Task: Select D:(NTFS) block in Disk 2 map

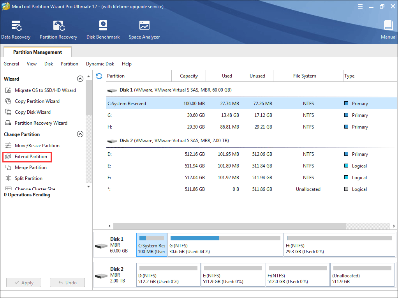Action: [168, 275]
